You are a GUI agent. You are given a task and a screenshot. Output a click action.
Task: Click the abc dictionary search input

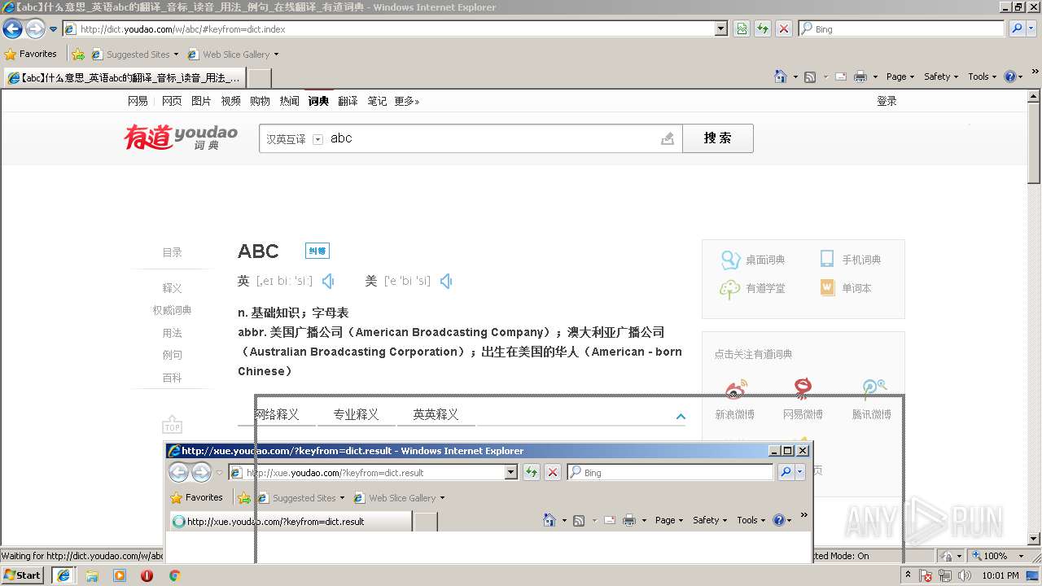[x=493, y=138]
